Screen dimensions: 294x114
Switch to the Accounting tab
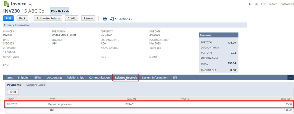click(54, 78)
